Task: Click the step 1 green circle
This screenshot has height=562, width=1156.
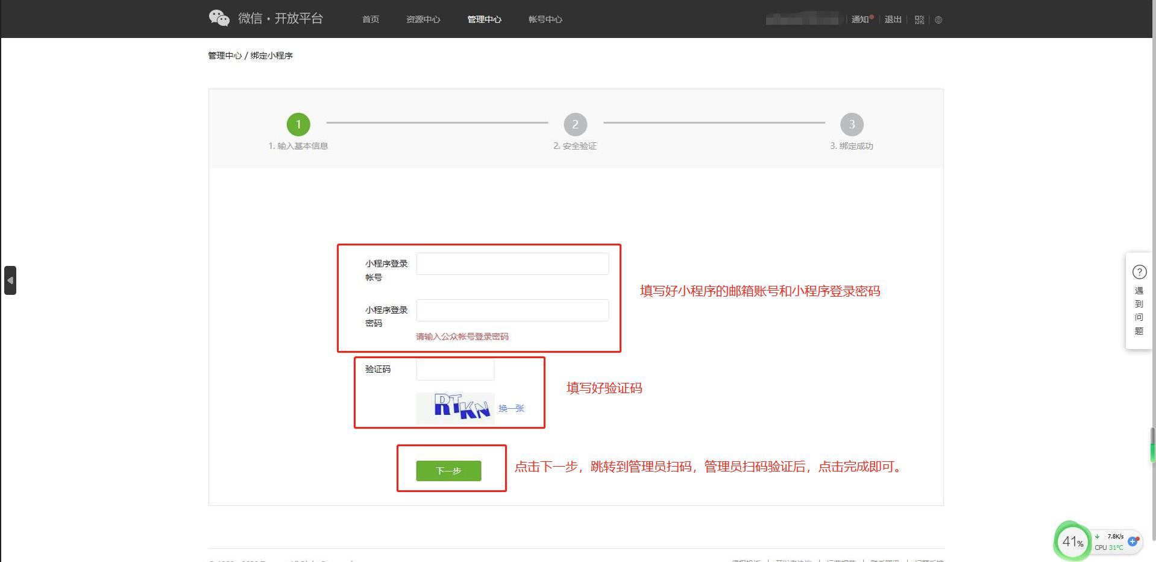Action: 298,125
